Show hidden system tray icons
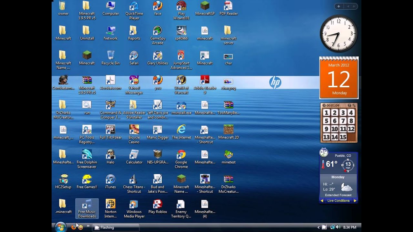 click(319, 227)
